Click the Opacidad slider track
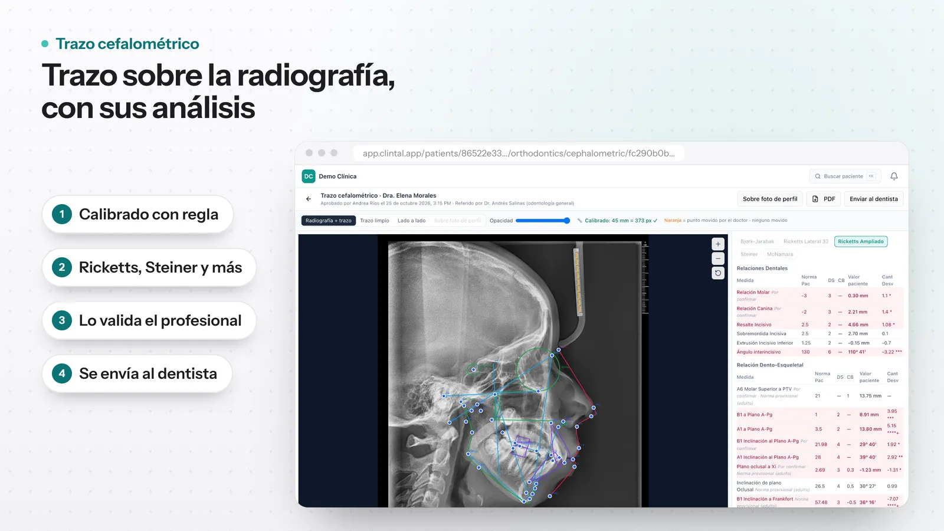Screen dimensions: 944x531 point(542,221)
